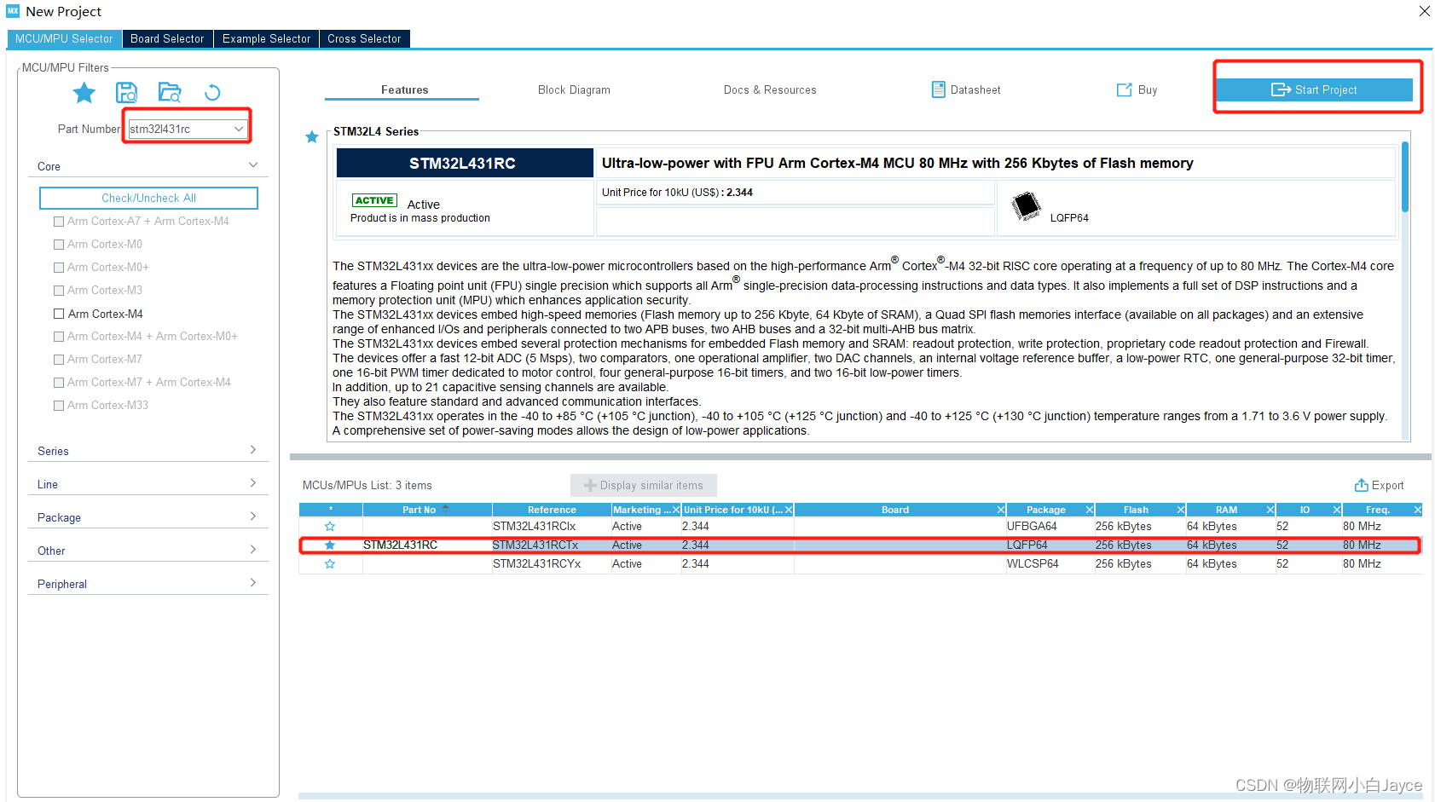The image size is (1435, 802).
Task: Click the MX logo in the title bar
Action: pos(13,11)
